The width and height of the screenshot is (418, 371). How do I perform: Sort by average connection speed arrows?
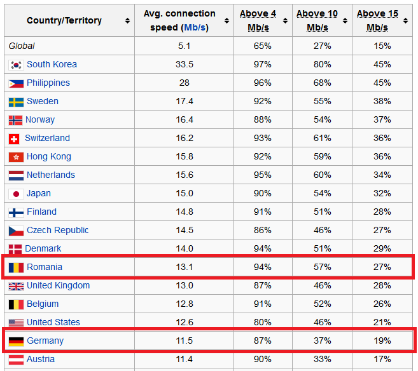click(226, 21)
